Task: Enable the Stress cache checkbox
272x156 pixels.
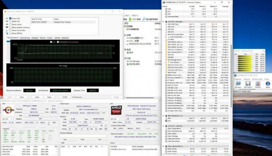Action: 10,24
